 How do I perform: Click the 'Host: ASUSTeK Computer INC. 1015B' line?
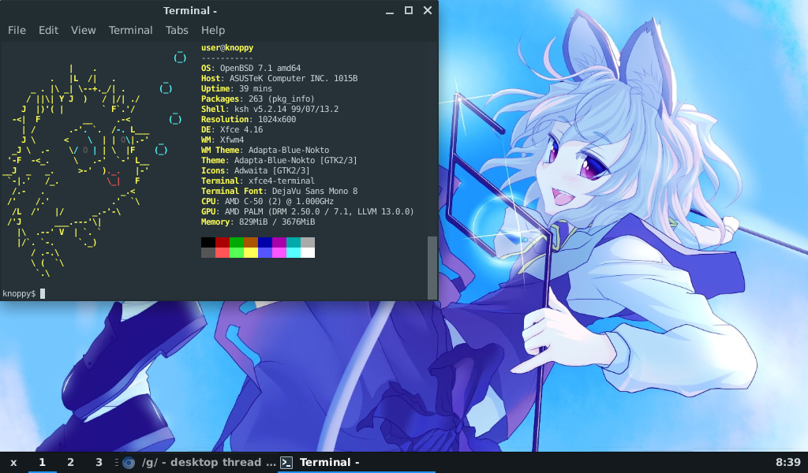click(x=279, y=78)
